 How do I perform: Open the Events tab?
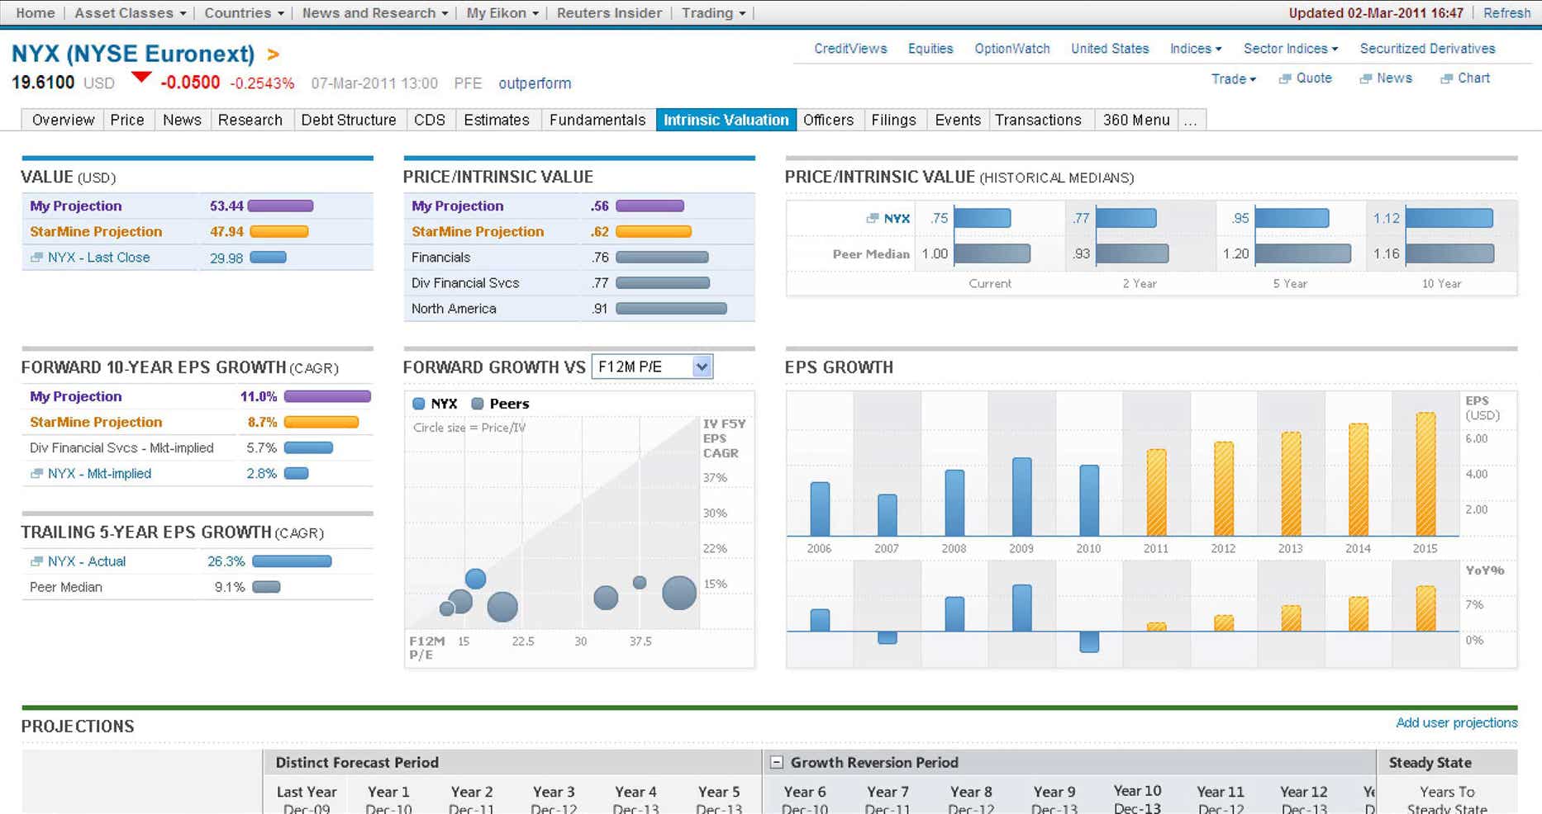click(958, 121)
